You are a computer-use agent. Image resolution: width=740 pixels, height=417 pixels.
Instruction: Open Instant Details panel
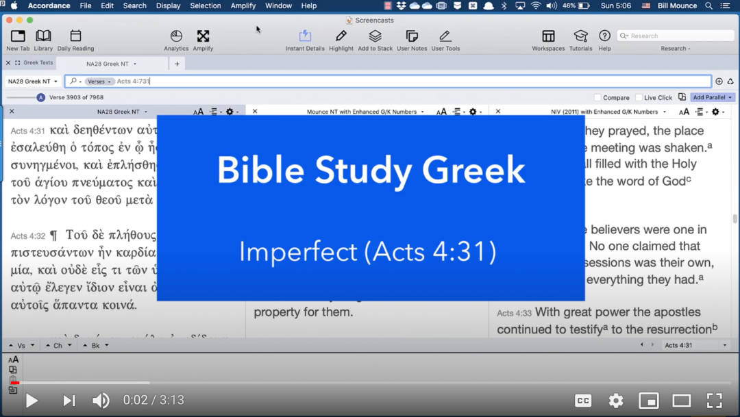pos(305,36)
